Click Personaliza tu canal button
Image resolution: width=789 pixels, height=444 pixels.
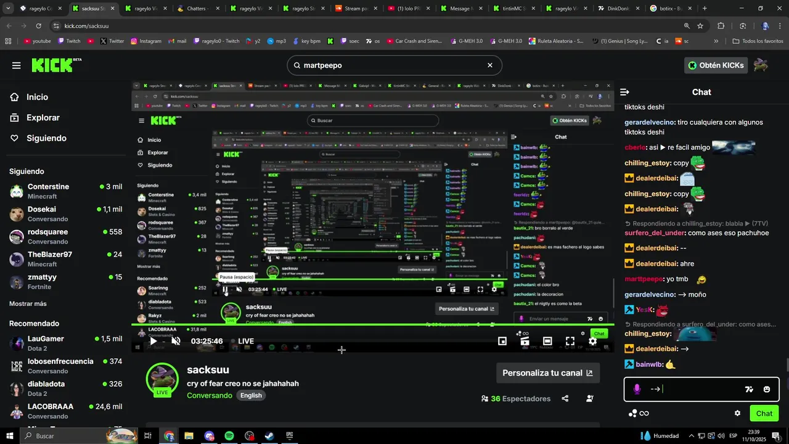pyautogui.click(x=547, y=372)
